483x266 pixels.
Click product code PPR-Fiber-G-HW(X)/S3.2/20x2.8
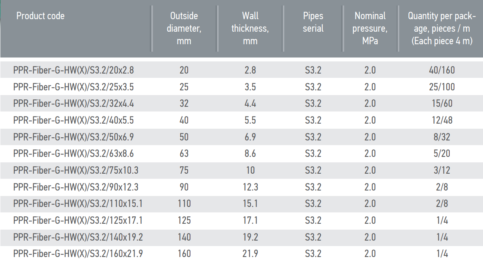pos(74,70)
